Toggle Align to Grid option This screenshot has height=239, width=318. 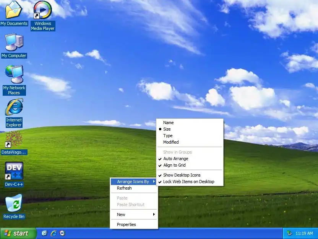tap(190, 165)
